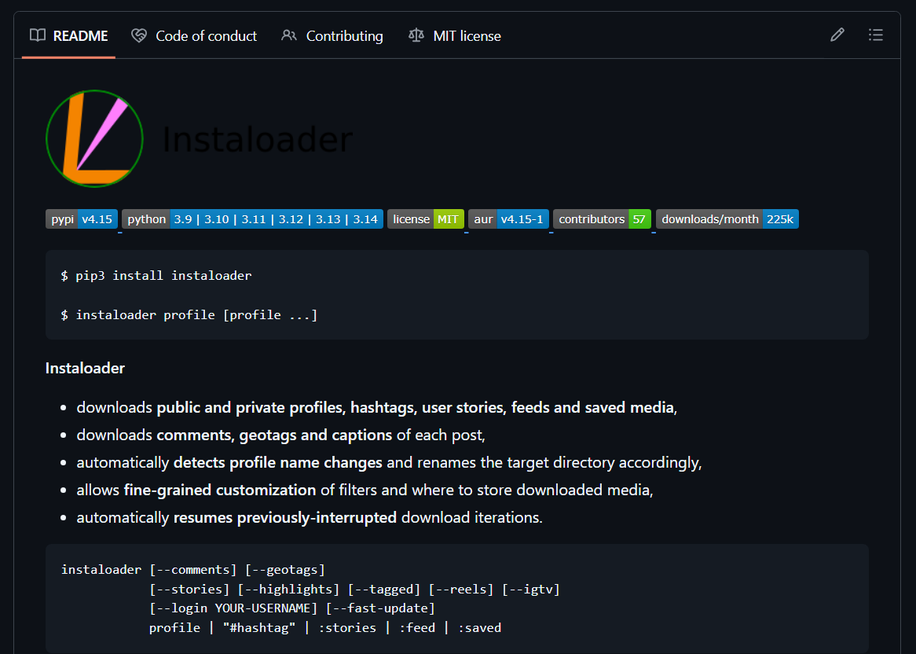Click the people Contributing icon

288,35
